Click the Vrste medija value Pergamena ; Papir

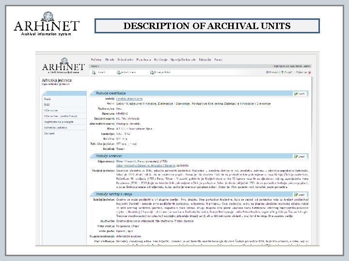click(127, 226)
